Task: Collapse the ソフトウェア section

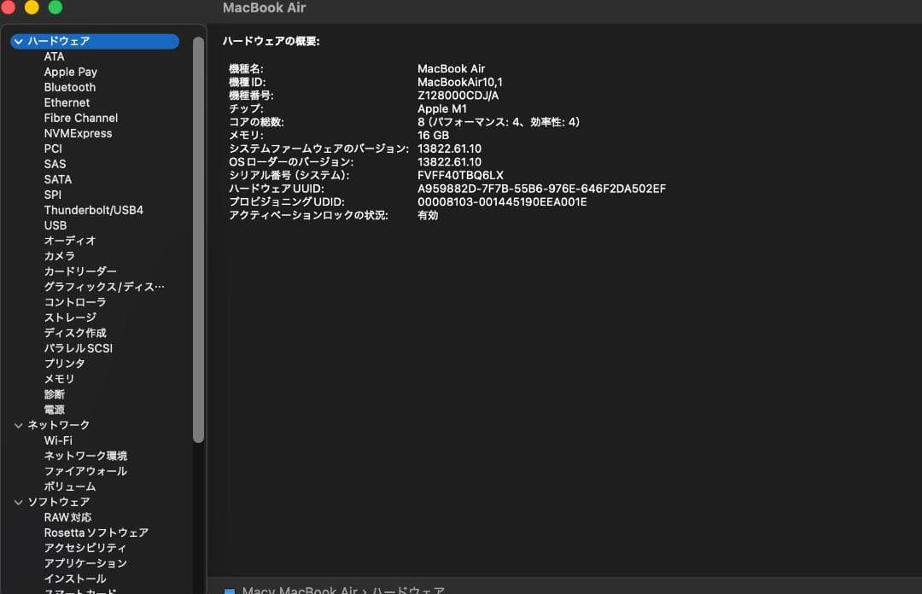Action: (19, 501)
